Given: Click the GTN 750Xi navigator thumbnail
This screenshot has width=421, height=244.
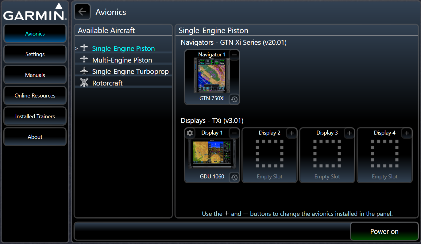Looking at the screenshot, I should tap(212, 75).
